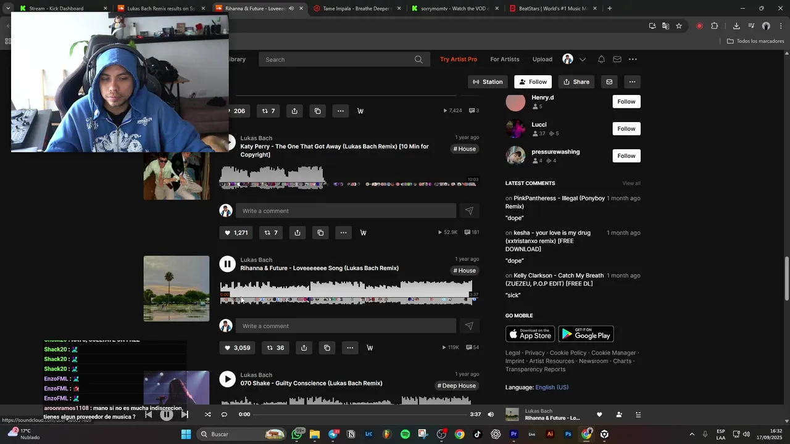Follow user Henry.d
This screenshot has height=444, width=790.
tap(626, 102)
